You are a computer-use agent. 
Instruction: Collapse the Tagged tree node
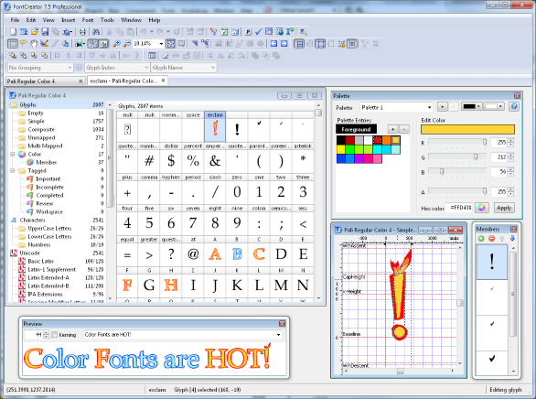click(x=13, y=170)
